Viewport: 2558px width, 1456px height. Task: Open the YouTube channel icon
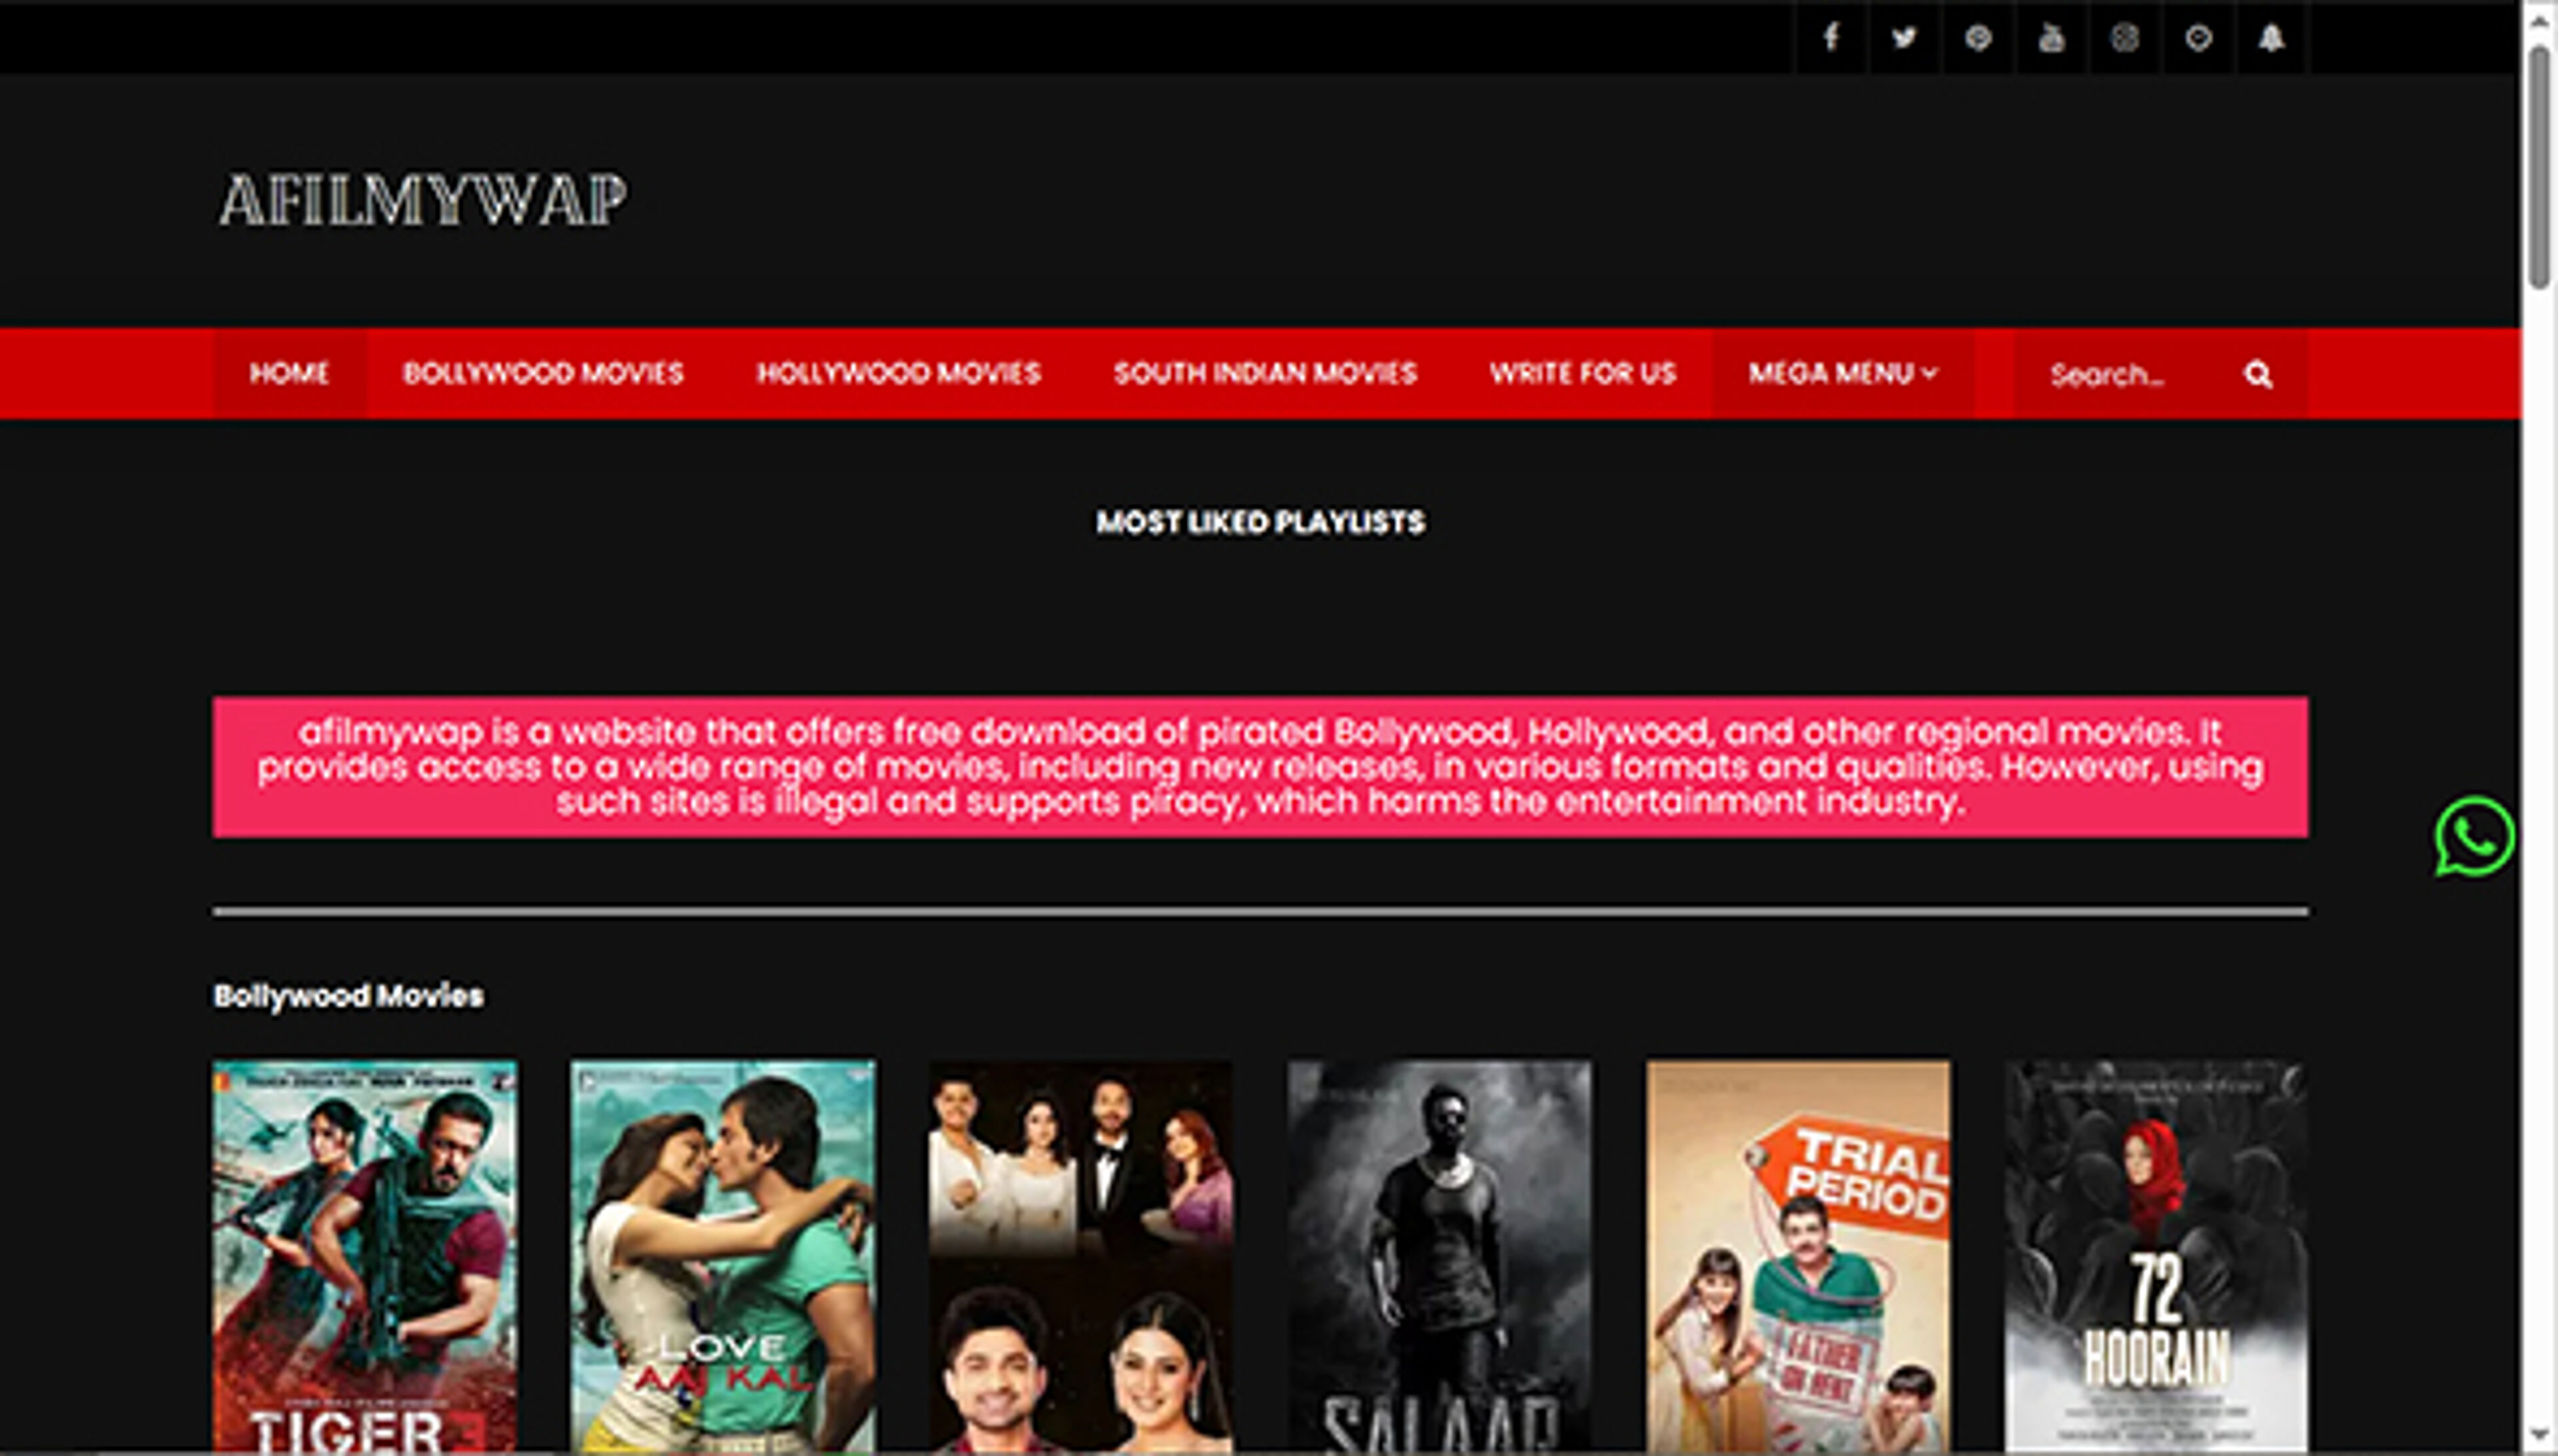[x=2052, y=38]
